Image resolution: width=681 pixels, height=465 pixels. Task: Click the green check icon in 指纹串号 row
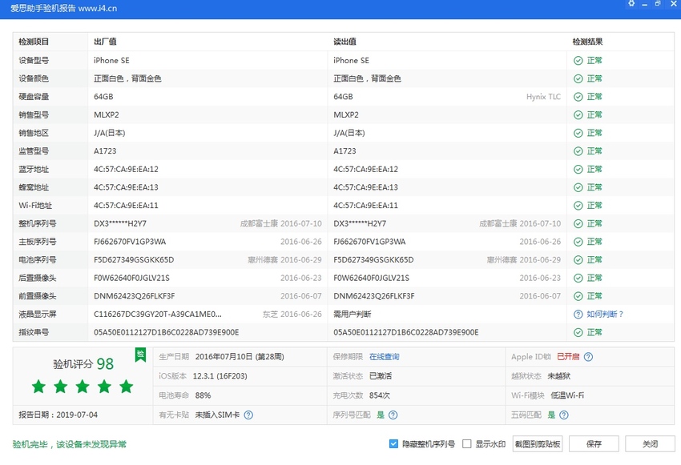tap(578, 332)
